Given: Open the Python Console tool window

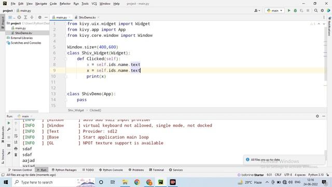Looking at the screenshot, I should pyautogui.click(x=110, y=170).
